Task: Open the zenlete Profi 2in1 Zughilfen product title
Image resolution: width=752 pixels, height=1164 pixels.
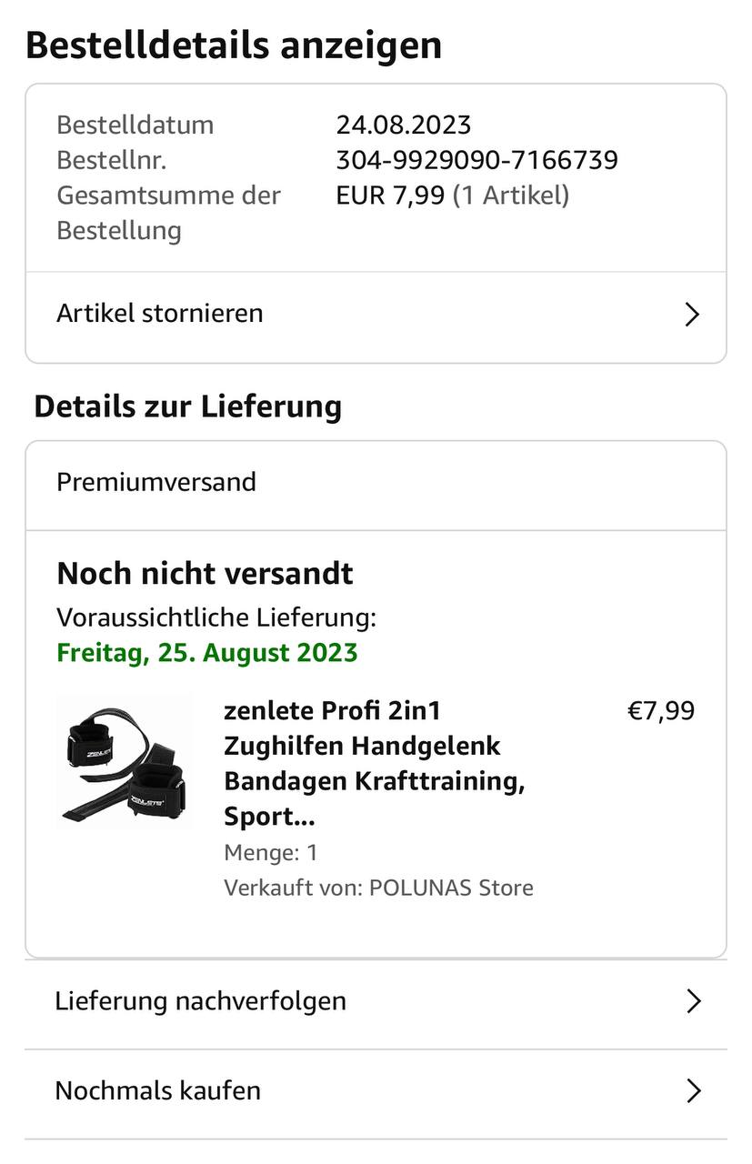Action: [x=373, y=762]
